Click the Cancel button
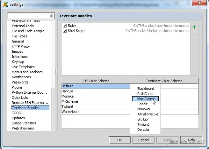 coord(143,140)
